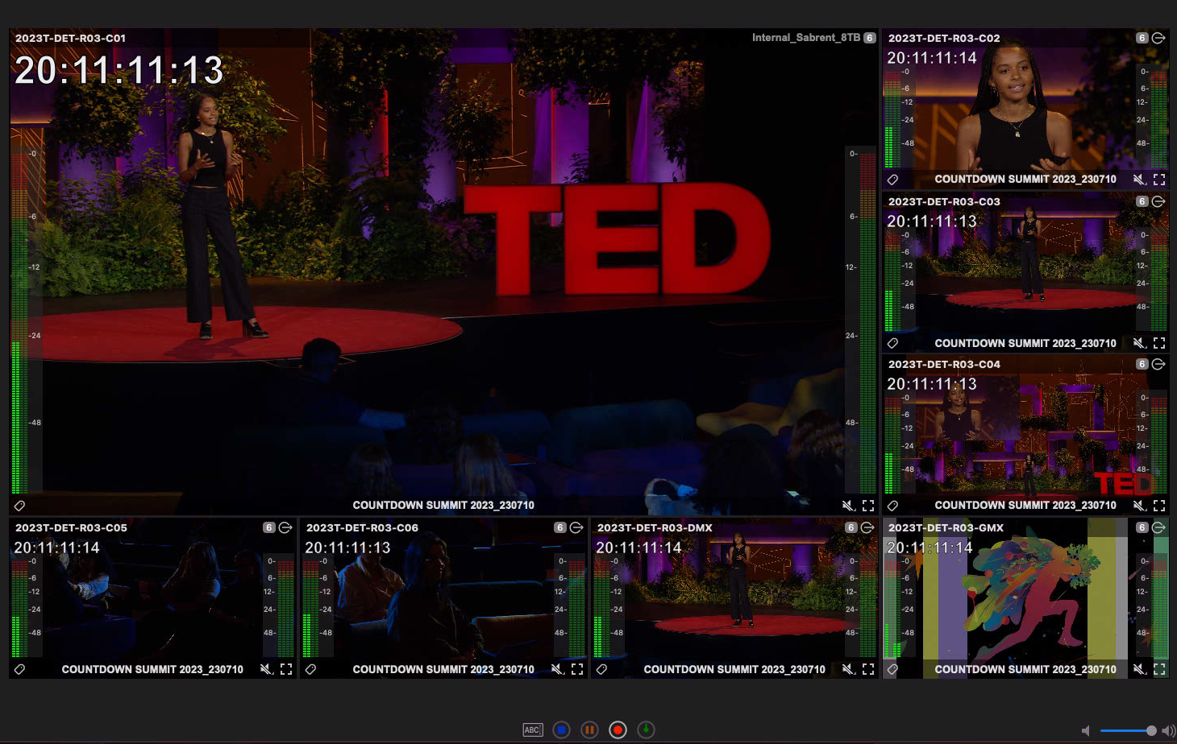
Task: Open the 6 destinations badge on C01
Action: click(x=870, y=38)
